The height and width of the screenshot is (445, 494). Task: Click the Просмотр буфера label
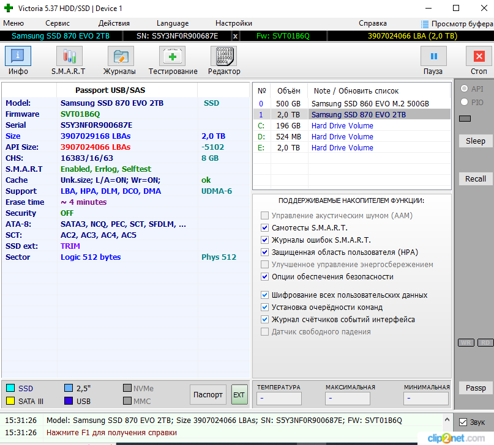coord(462,24)
